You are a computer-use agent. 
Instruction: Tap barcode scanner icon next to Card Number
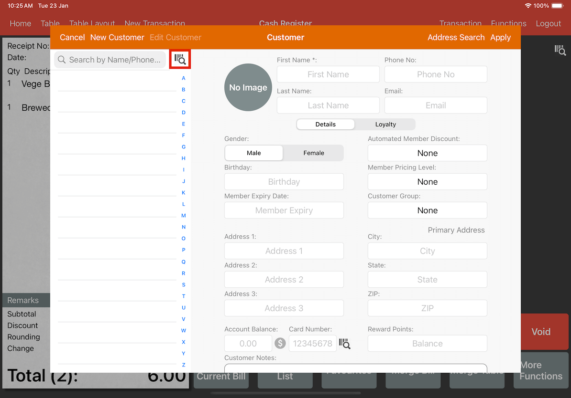tap(344, 344)
